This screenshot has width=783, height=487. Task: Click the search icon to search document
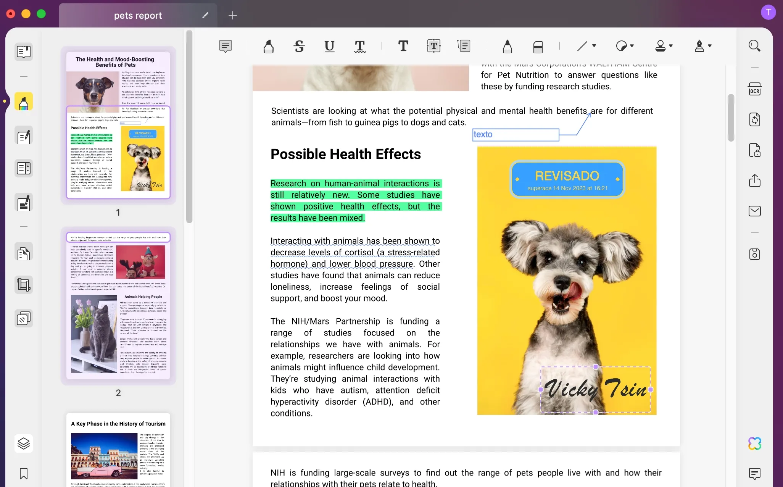[755, 46]
